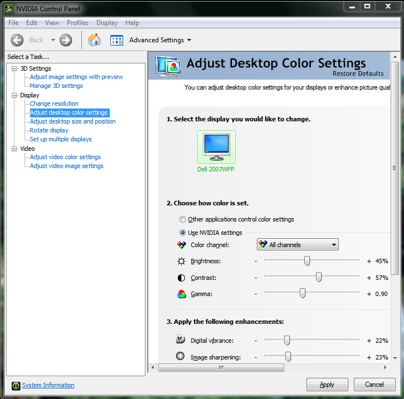Image resolution: width=404 pixels, height=399 pixels.
Task: Open the View menu
Action: (x=52, y=23)
